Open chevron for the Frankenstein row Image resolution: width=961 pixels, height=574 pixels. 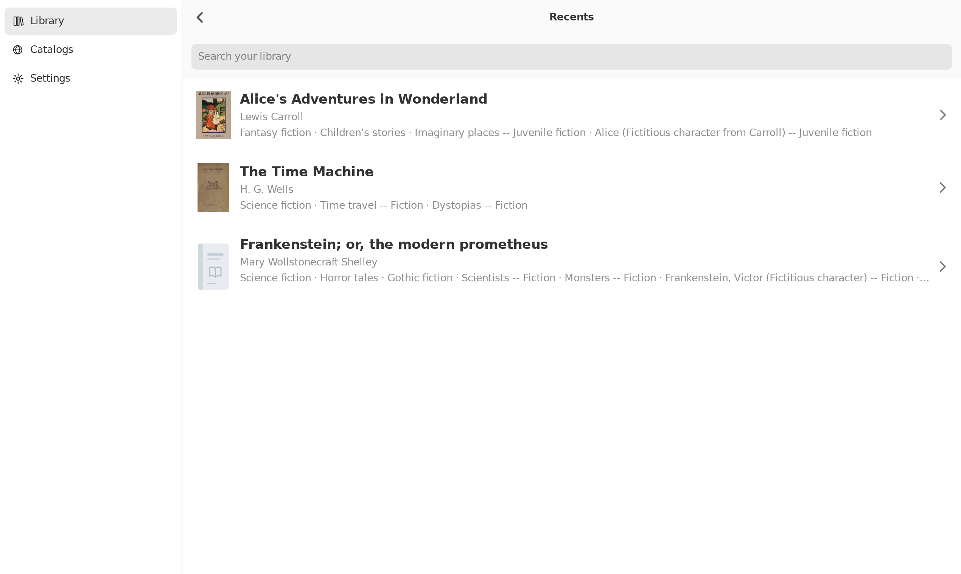(x=943, y=267)
